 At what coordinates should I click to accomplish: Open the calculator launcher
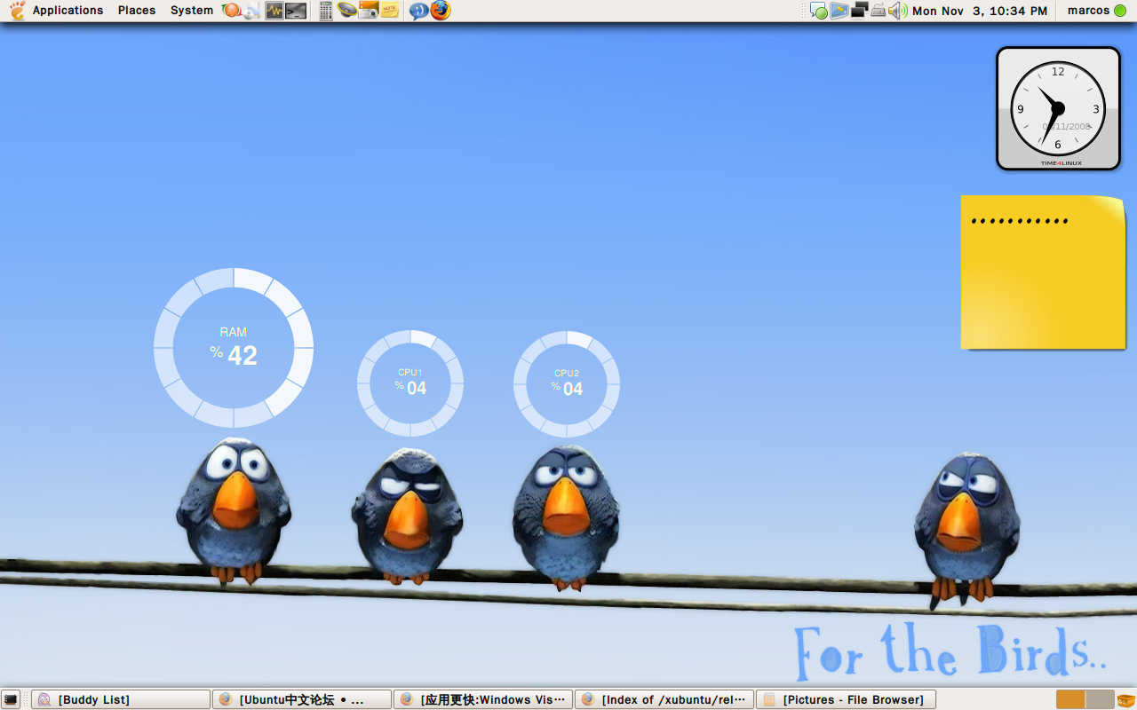coord(326,11)
